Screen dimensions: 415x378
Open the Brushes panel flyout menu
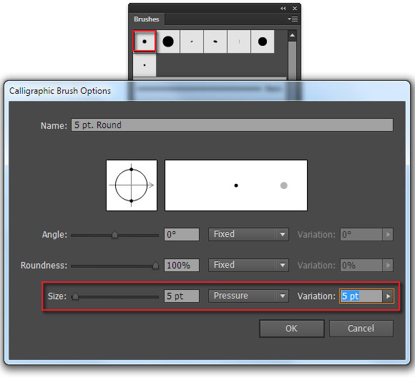293,19
